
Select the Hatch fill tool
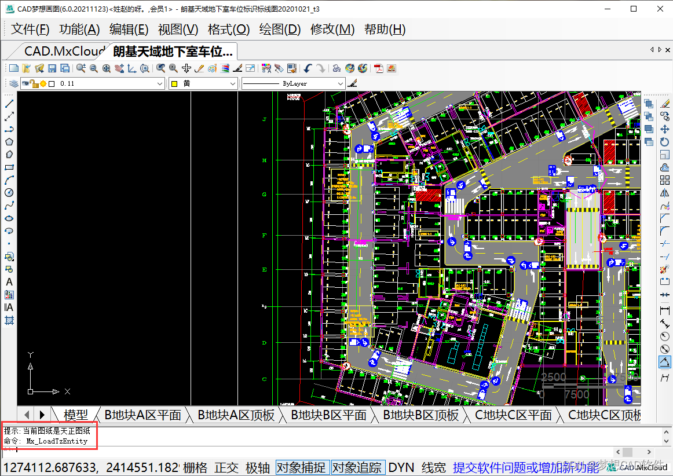pos(9,320)
